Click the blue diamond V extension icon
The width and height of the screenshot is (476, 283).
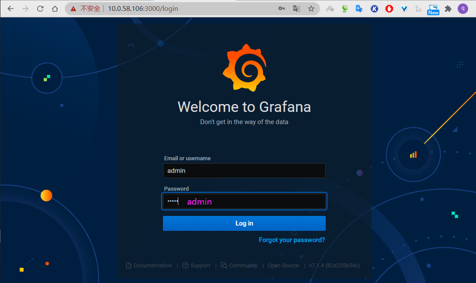pos(404,9)
